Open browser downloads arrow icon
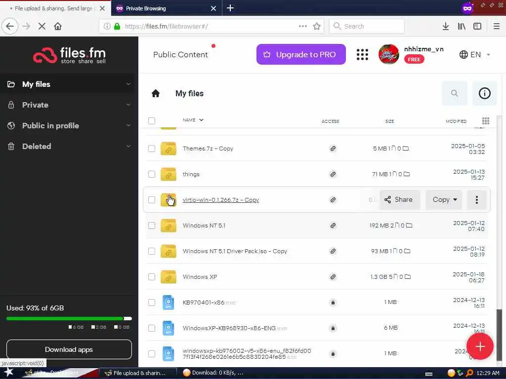 coord(446,26)
